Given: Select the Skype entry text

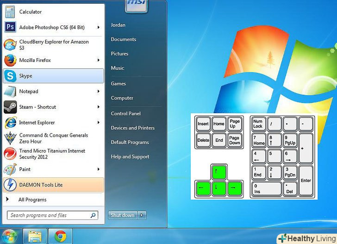Looking at the screenshot, I should click(26, 76).
